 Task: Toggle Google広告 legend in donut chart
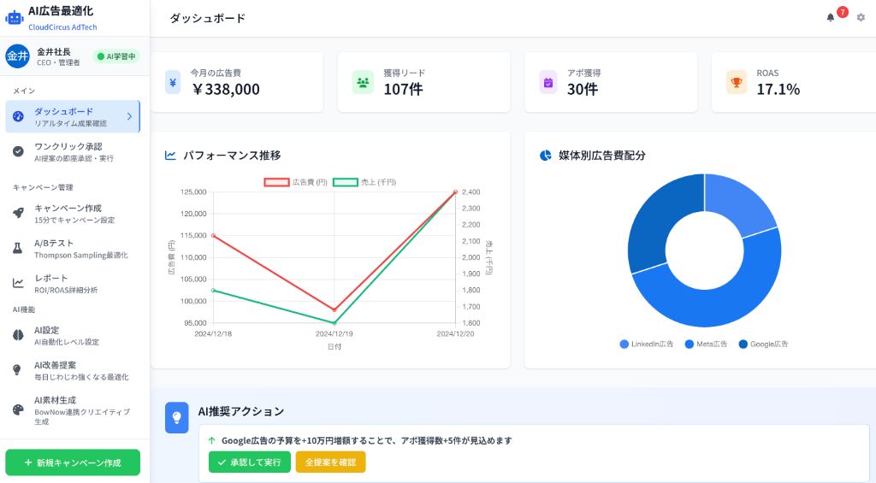tap(763, 344)
